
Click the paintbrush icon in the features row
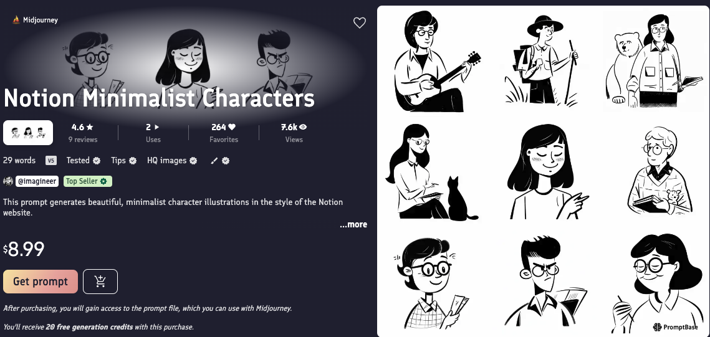(x=214, y=161)
